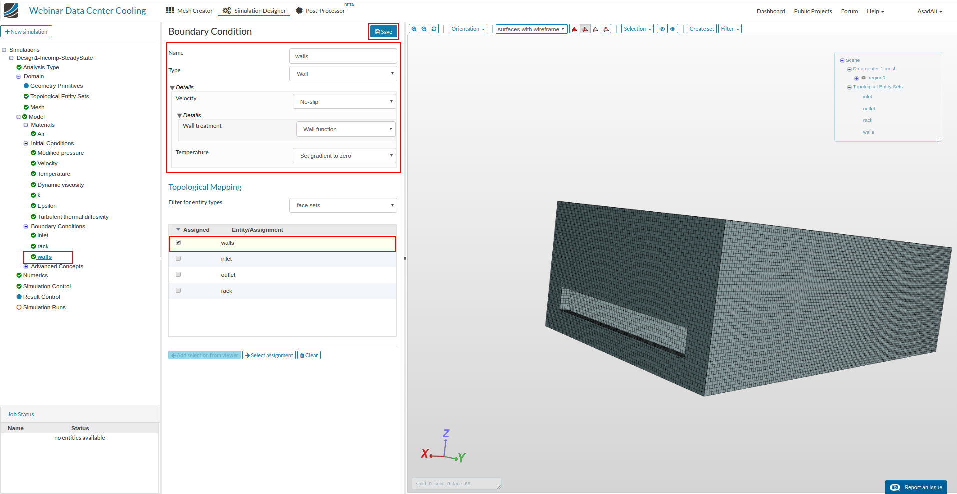Screen dimensions: 957x494
Task: Click the eye show-all icon in viewer toolbar
Action: (x=673, y=29)
